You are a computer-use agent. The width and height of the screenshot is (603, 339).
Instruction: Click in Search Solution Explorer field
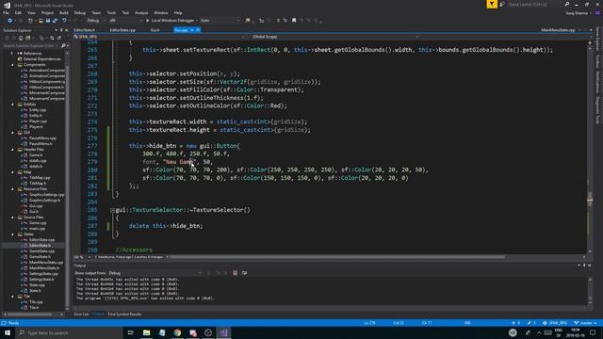click(31, 46)
